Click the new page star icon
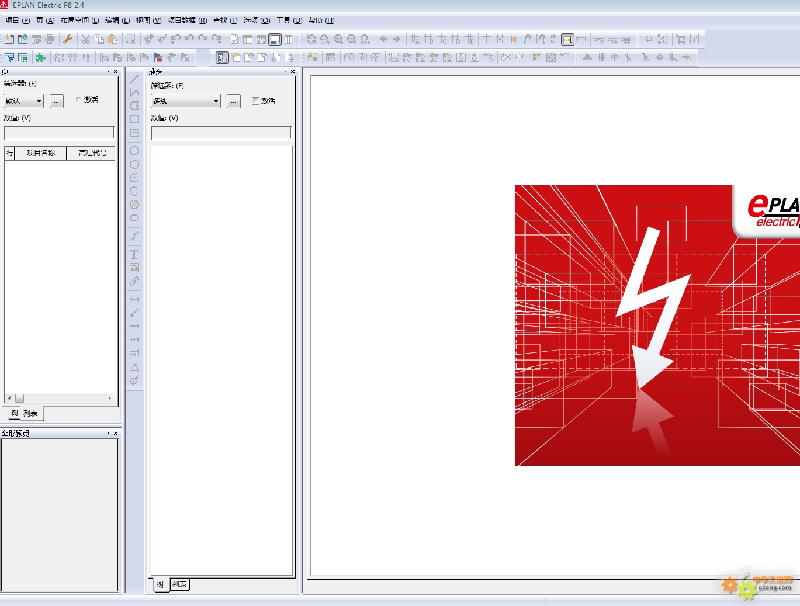 [x=236, y=57]
